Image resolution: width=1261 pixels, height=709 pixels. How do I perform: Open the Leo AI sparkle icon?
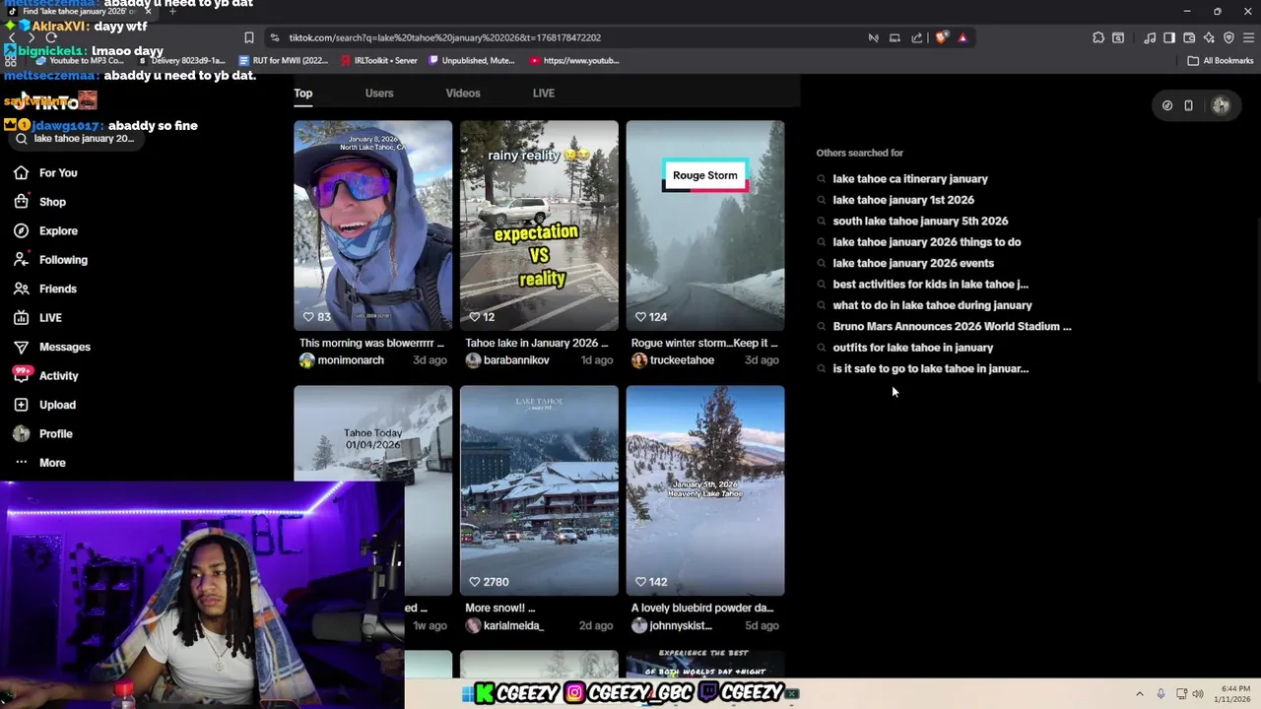[1209, 37]
